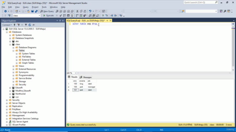Toggle Include Actual Execution Plan button
The image size is (236, 132).
[77, 15]
